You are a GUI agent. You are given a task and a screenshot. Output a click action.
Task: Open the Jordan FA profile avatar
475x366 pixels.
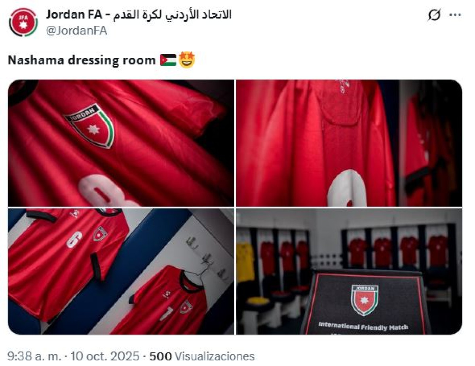point(23,23)
